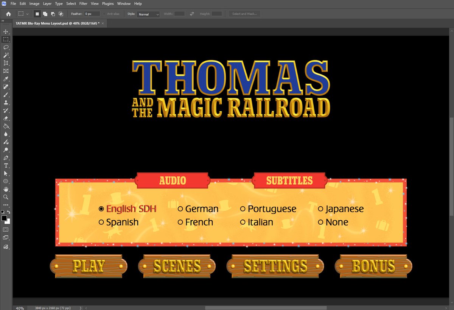The image size is (454, 310).
Task: Open the Select menu
Action: (71, 3)
